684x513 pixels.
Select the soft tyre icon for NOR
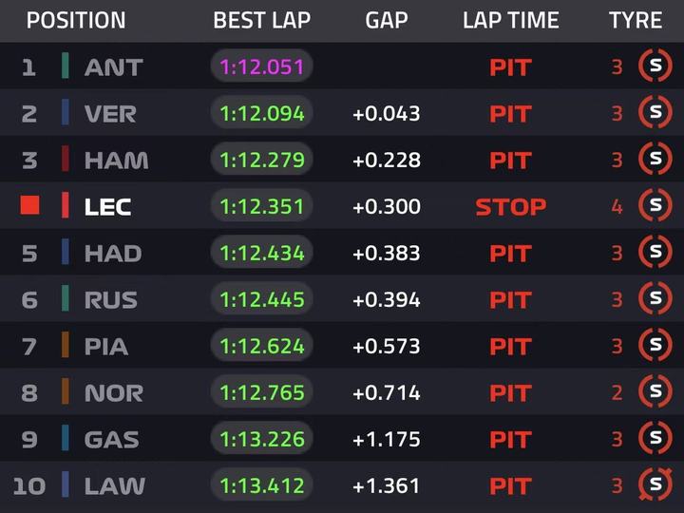(655, 391)
